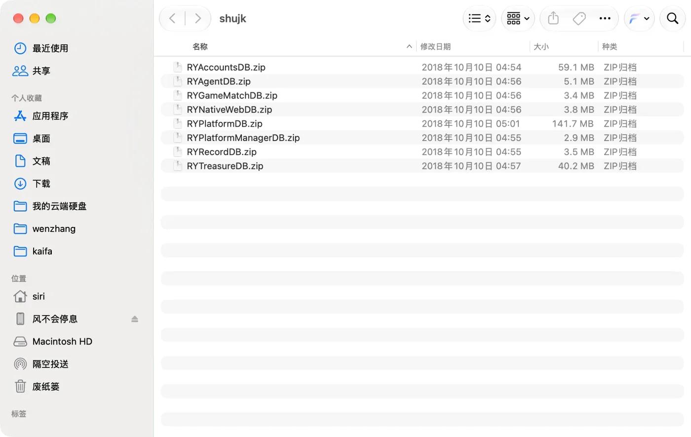Image resolution: width=691 pixels, height=437 pixels.
Task: Click the Tags toolbar icon
Action: 579,19
